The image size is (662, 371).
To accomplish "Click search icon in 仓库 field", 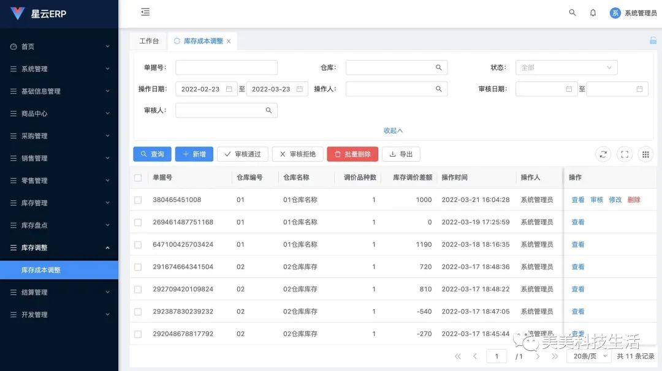I will tap(439, 67).
